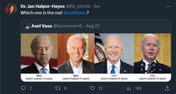Retweet using the repost arrows icon
176x94 pixels.
click(x=58, y=88)
